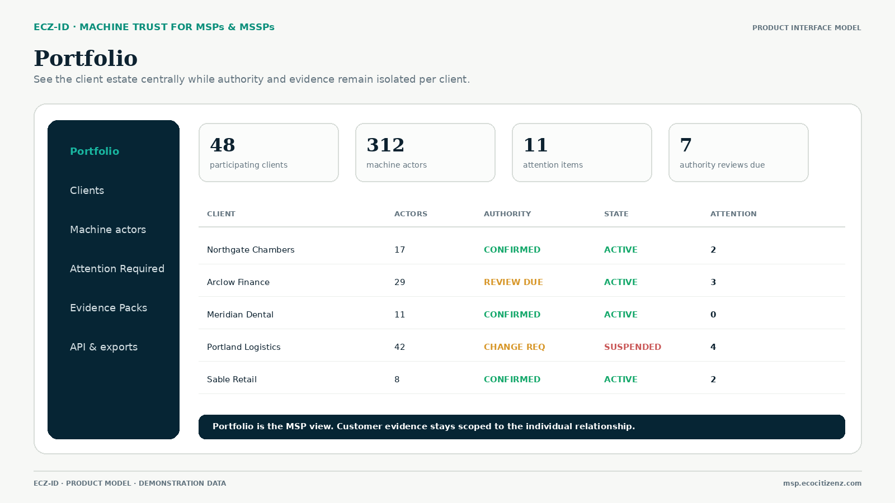Click the 48 participating clients card
This screenshot has height=503, width=895.
[268, 153]
